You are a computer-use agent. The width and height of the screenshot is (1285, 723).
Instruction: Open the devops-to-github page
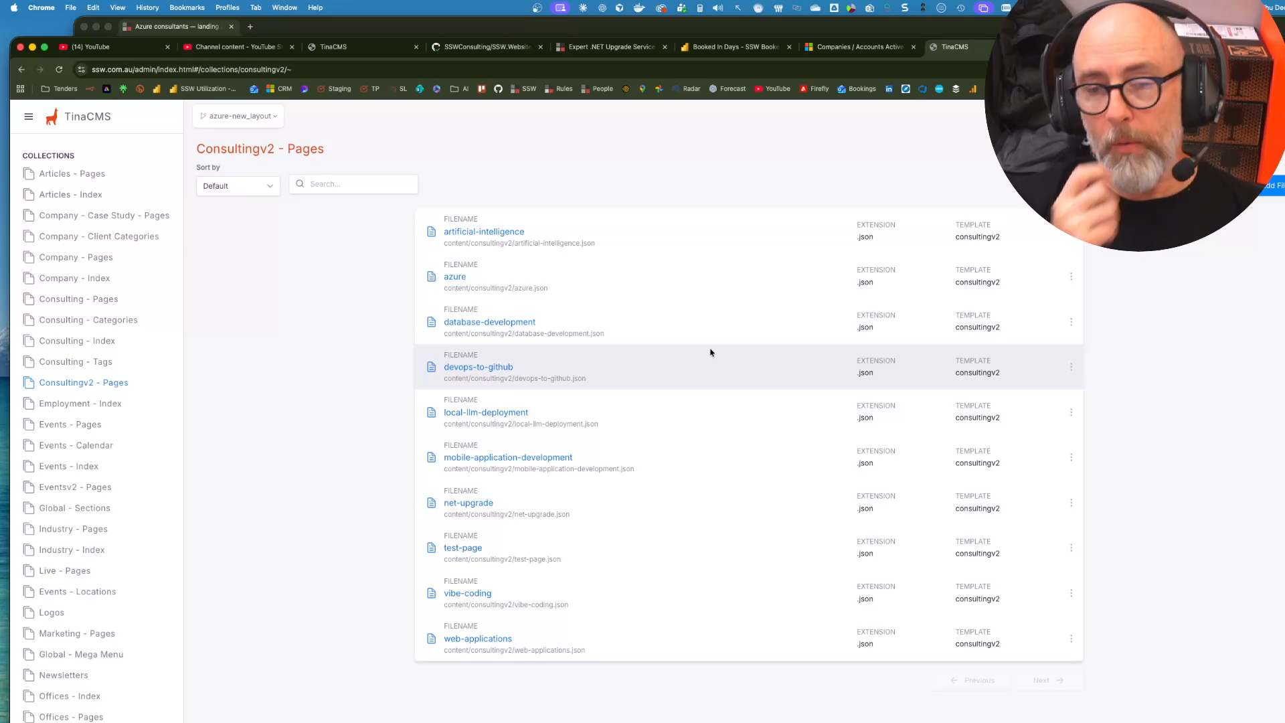(x=478, y=367)
